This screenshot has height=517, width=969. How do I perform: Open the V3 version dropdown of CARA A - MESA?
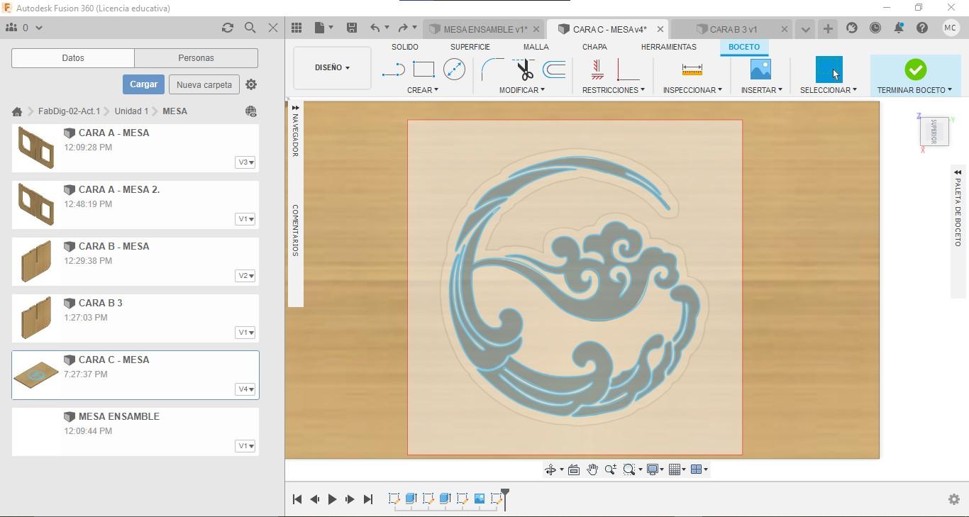[245, 162]
